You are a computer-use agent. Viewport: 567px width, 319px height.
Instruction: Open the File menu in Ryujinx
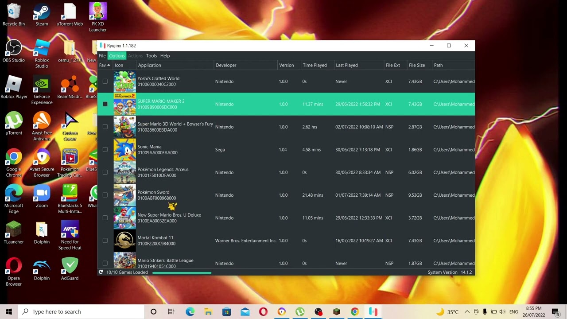tap(102, 56)
